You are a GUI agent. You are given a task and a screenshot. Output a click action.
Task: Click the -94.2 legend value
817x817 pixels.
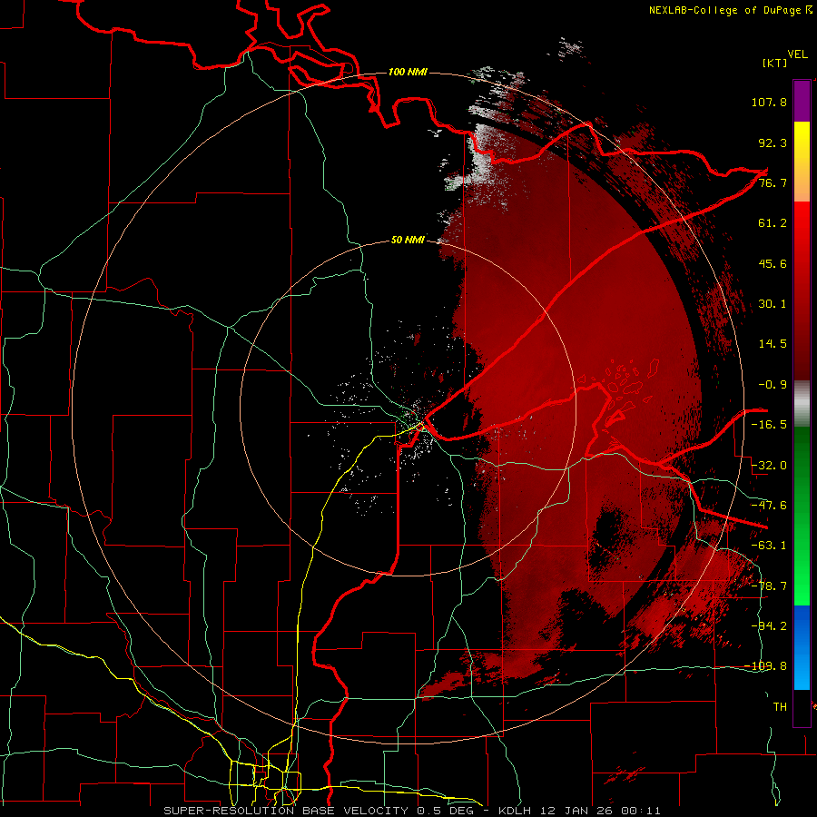(769, 626)
